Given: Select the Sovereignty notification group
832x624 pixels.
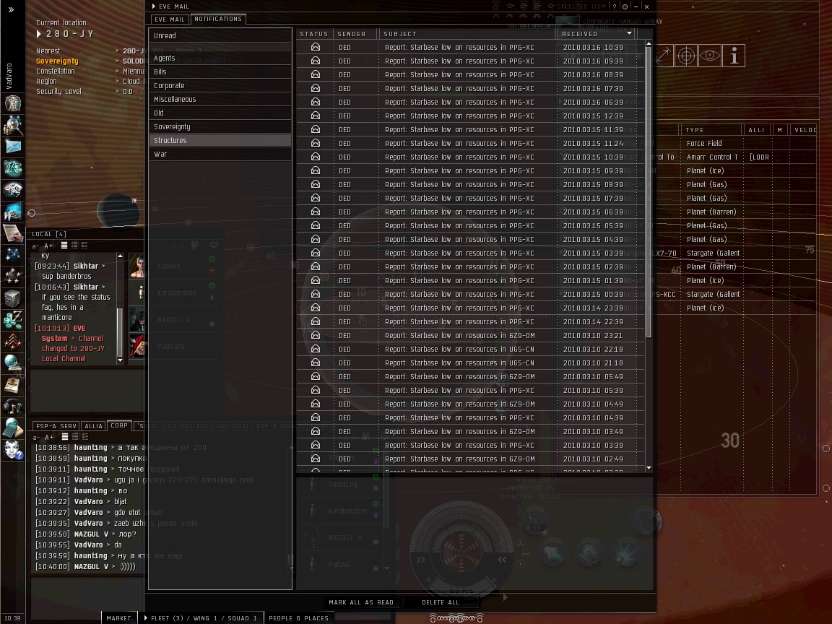Looking at the screenshot, I should click(220, 127).
